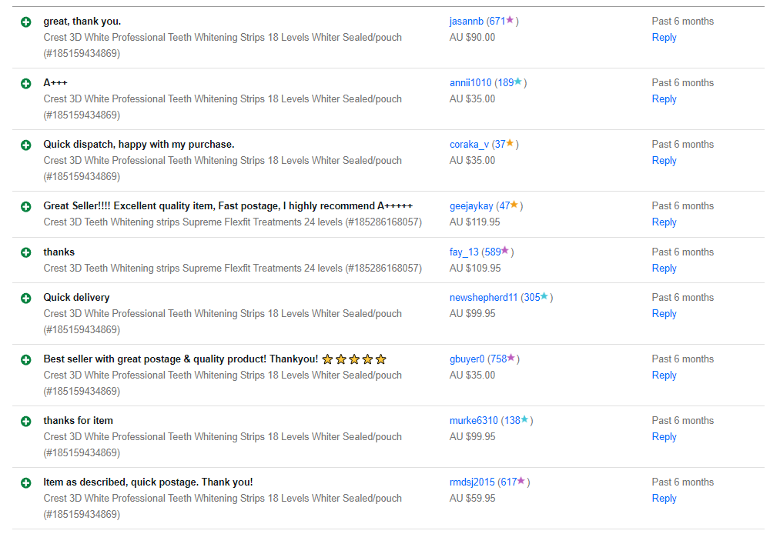Screen dimensions: 780x534
Task: Click the price AU $59.95
Action: tap(472, 499)
